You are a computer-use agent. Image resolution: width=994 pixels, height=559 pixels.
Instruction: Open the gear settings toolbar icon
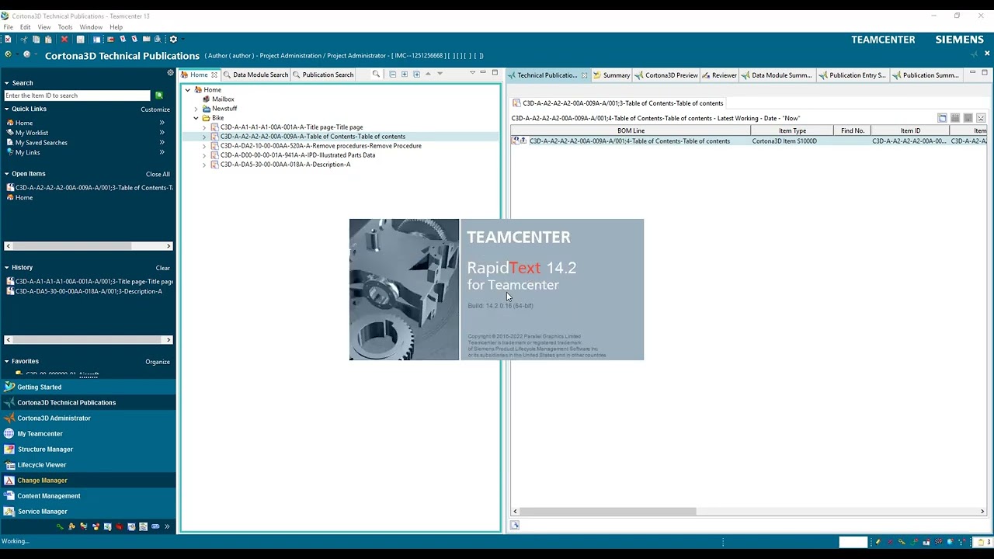(x=173, y=40)
